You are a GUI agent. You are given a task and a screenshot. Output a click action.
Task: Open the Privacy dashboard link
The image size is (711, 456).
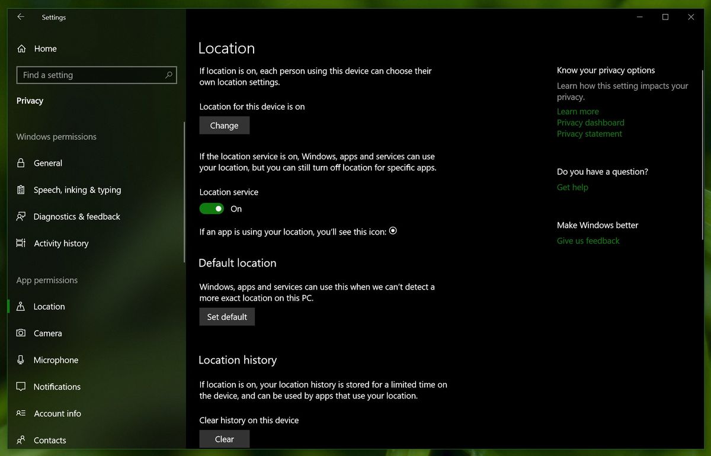(x=590, y=123)
